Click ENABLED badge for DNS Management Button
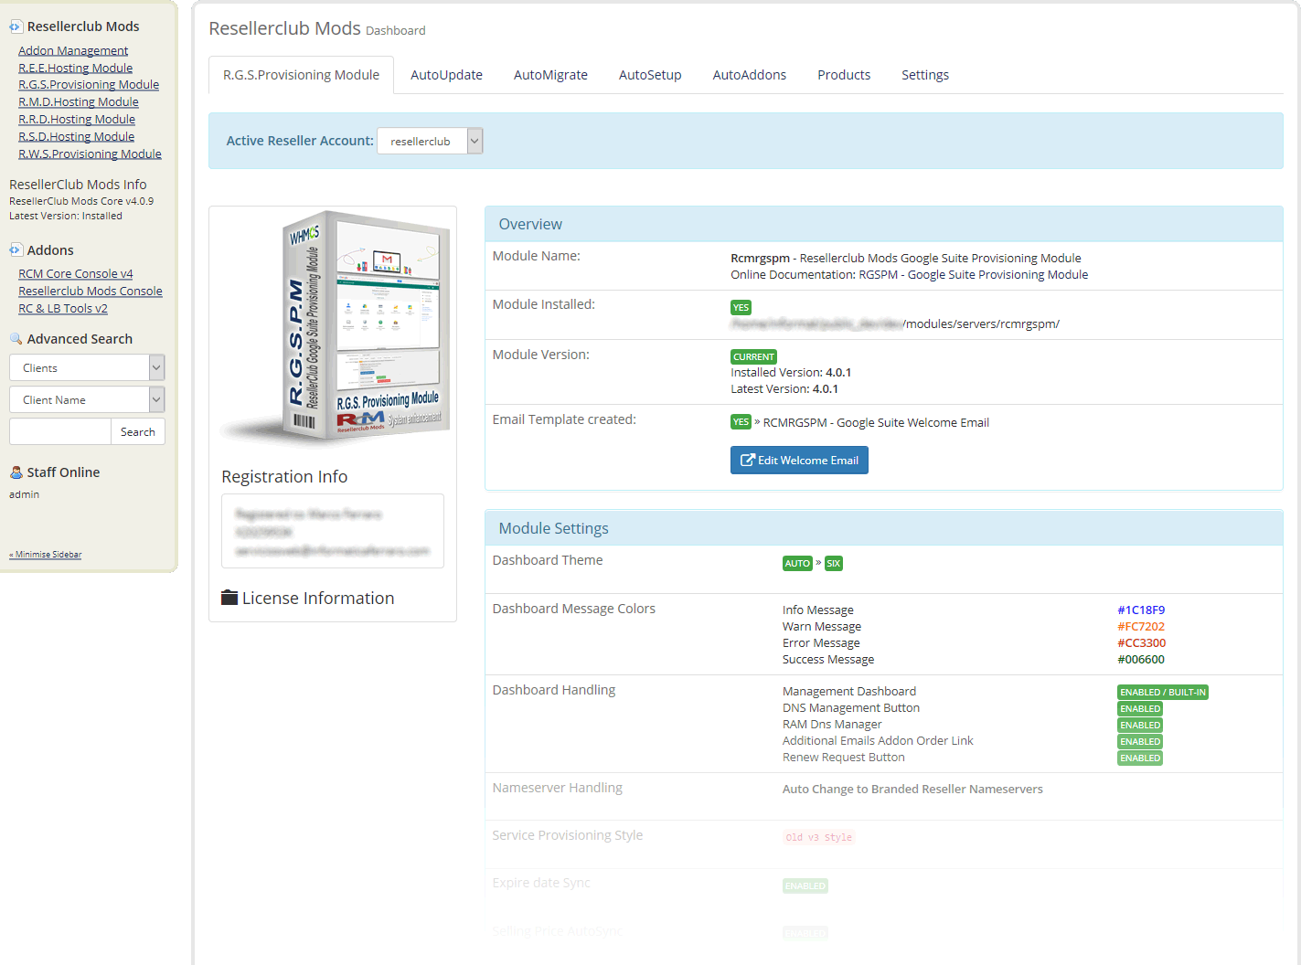Image resolution: width=1301 pixels, height=965 pixels. pyautogui.click(x=1140, y=708)
